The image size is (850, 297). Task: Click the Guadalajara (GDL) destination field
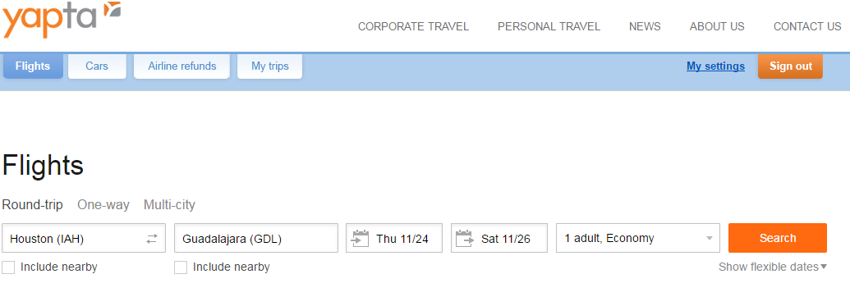[x=256, y=238]
